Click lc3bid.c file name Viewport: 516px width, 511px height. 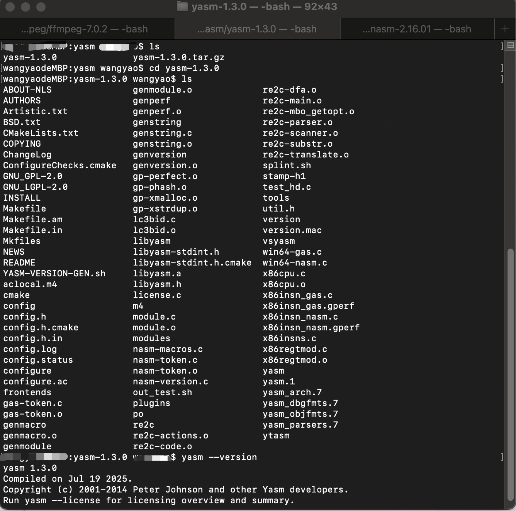154,219
